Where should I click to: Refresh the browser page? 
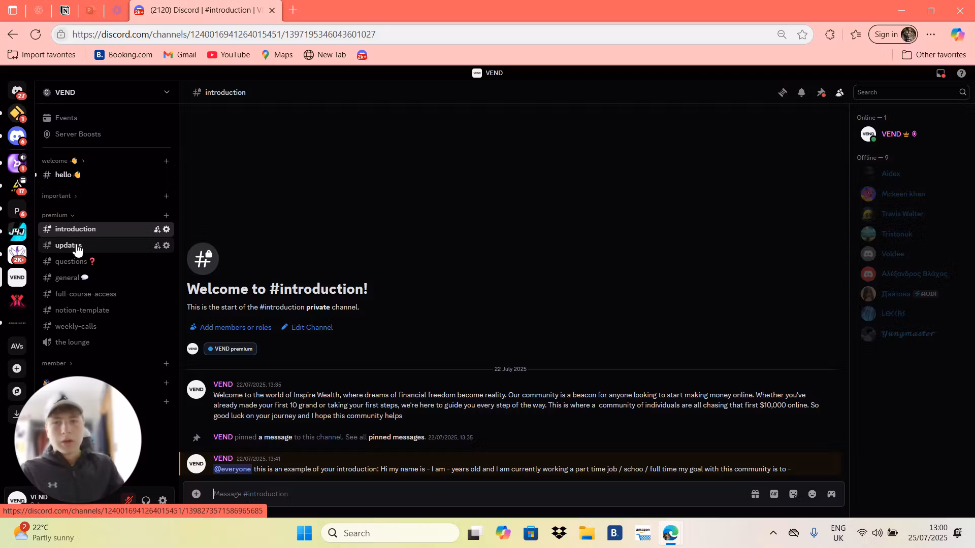click(x=36, y=35)
